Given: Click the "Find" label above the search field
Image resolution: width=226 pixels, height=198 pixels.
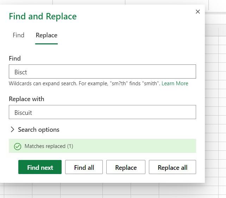Looking at the screenshot, I should tap(15, 58).
